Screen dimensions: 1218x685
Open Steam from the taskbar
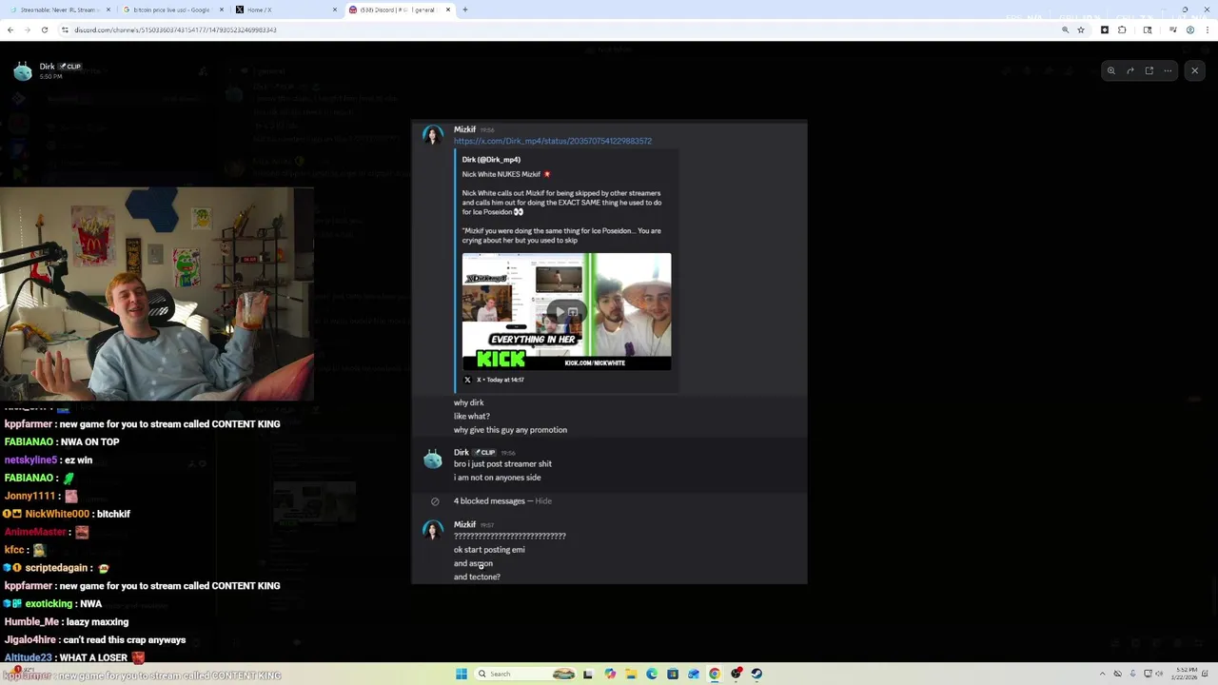756,674
